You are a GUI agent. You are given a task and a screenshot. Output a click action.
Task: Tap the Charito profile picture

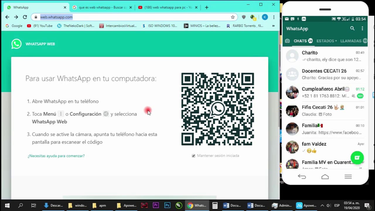(292, 56)
